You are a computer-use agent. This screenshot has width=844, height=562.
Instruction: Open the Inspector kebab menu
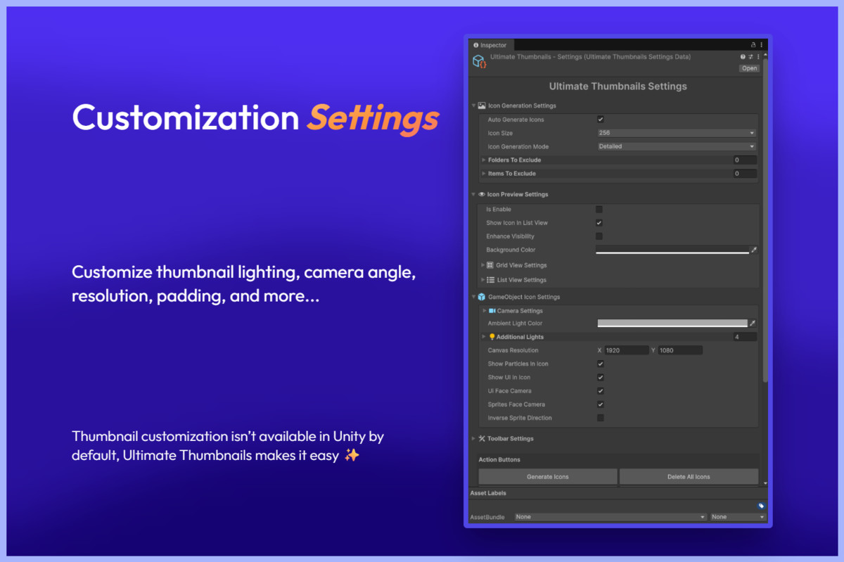[761, 44]
